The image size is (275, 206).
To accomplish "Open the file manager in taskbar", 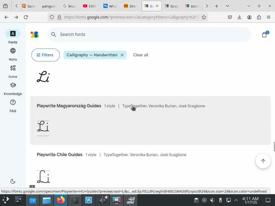I will [x=47, y=200].
